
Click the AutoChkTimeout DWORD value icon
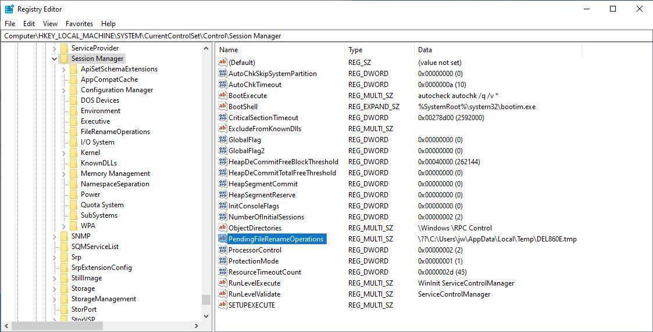222,85
